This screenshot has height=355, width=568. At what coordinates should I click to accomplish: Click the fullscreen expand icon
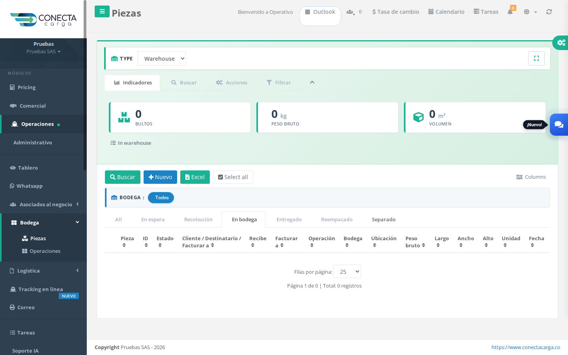click(x=536, y=58)
